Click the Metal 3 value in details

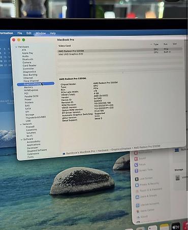pyautogui.click(x=99, y=119)
